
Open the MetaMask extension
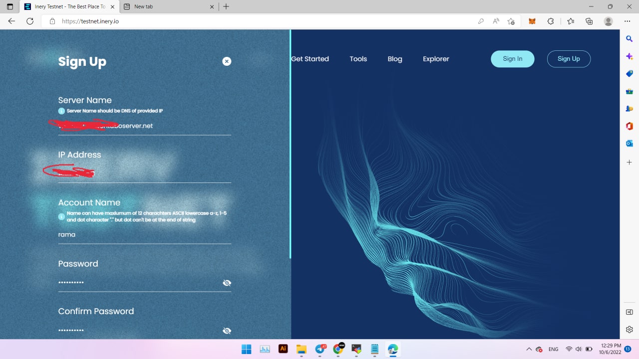531,21
